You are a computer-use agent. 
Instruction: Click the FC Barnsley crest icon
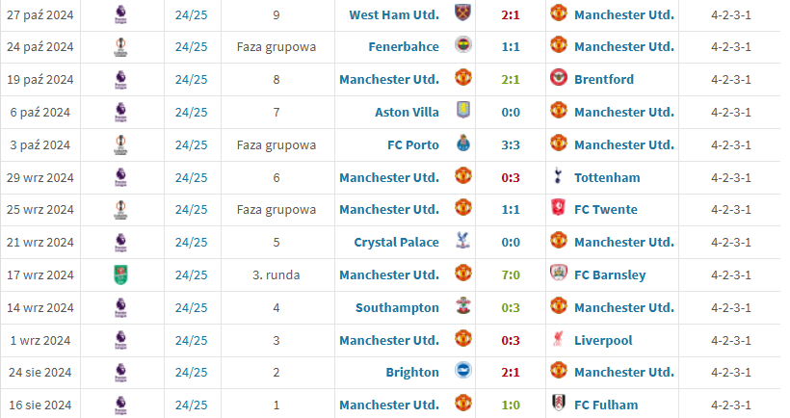pos(558,274)
